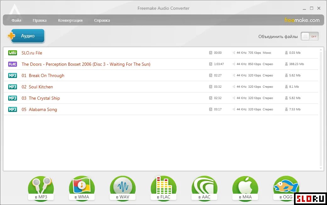327x205 pixels.
Task: Click the 0.03 Mb file size
Action: click(295, 53)
